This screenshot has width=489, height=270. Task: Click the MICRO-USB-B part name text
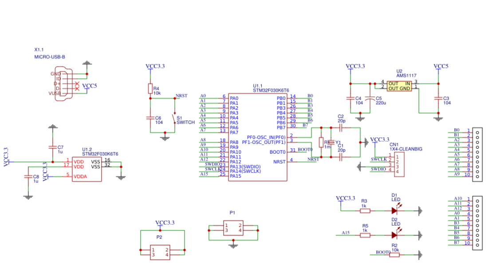pos(50,57)
